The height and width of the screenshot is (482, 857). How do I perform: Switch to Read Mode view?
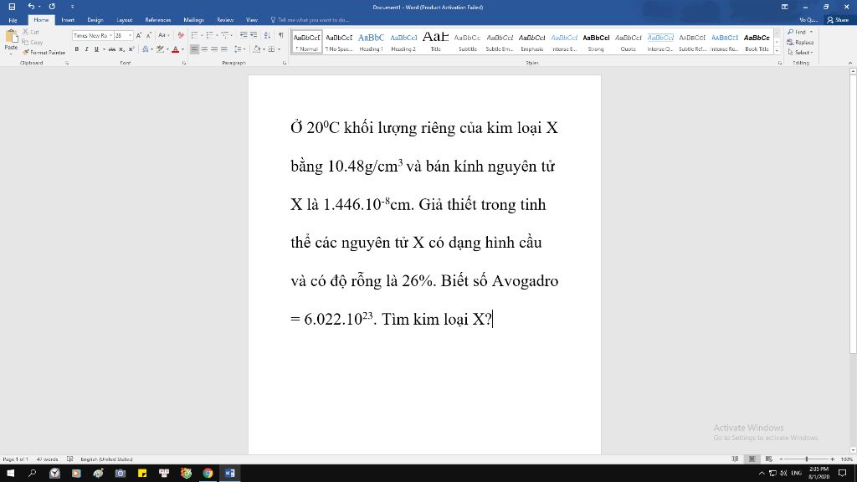[735, 459]
